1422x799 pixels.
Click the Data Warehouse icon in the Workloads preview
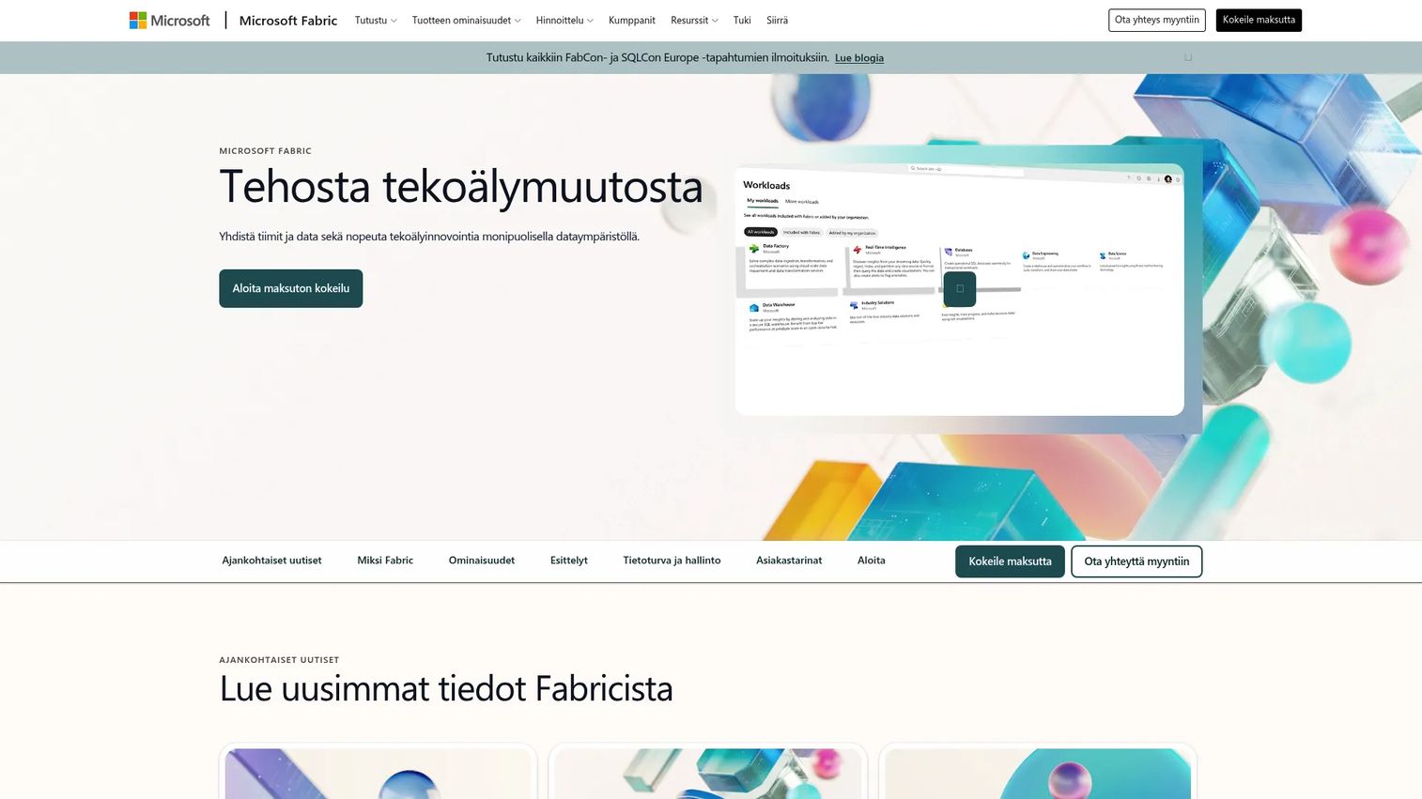(754, 307)
